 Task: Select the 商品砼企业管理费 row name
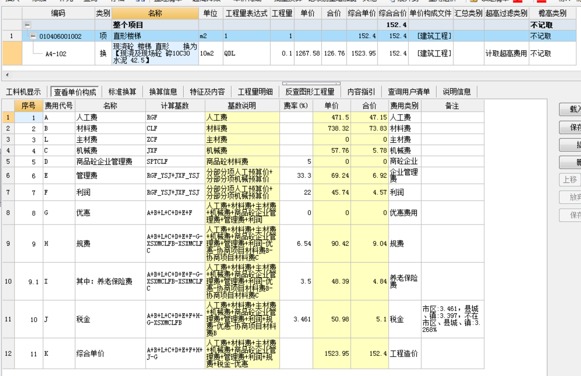(x=110, y=161)
